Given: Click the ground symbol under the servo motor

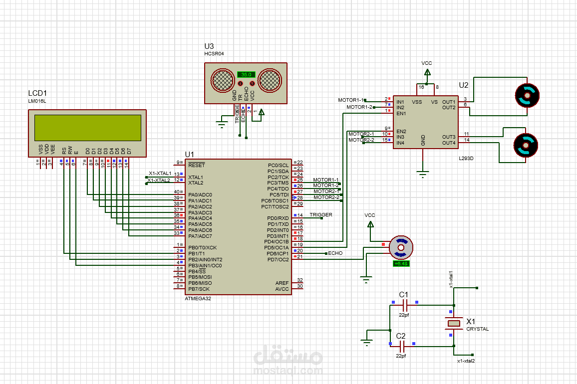Looking at the screenshot, I should click(x=367, y=279).
